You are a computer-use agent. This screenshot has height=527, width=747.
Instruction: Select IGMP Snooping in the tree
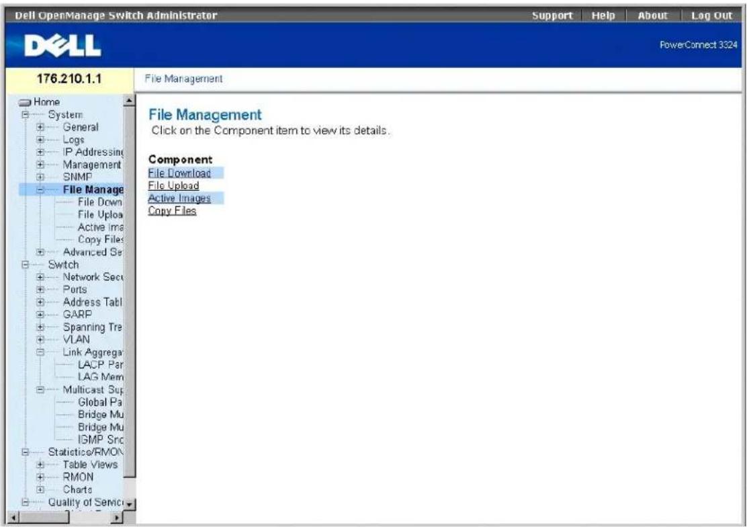coord(100,439)
